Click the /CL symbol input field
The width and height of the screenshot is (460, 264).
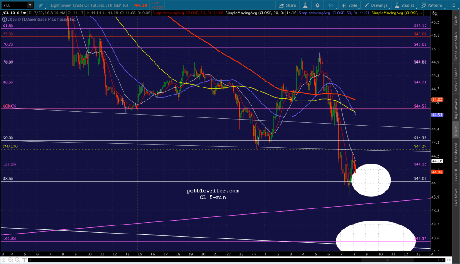(15, 5)
